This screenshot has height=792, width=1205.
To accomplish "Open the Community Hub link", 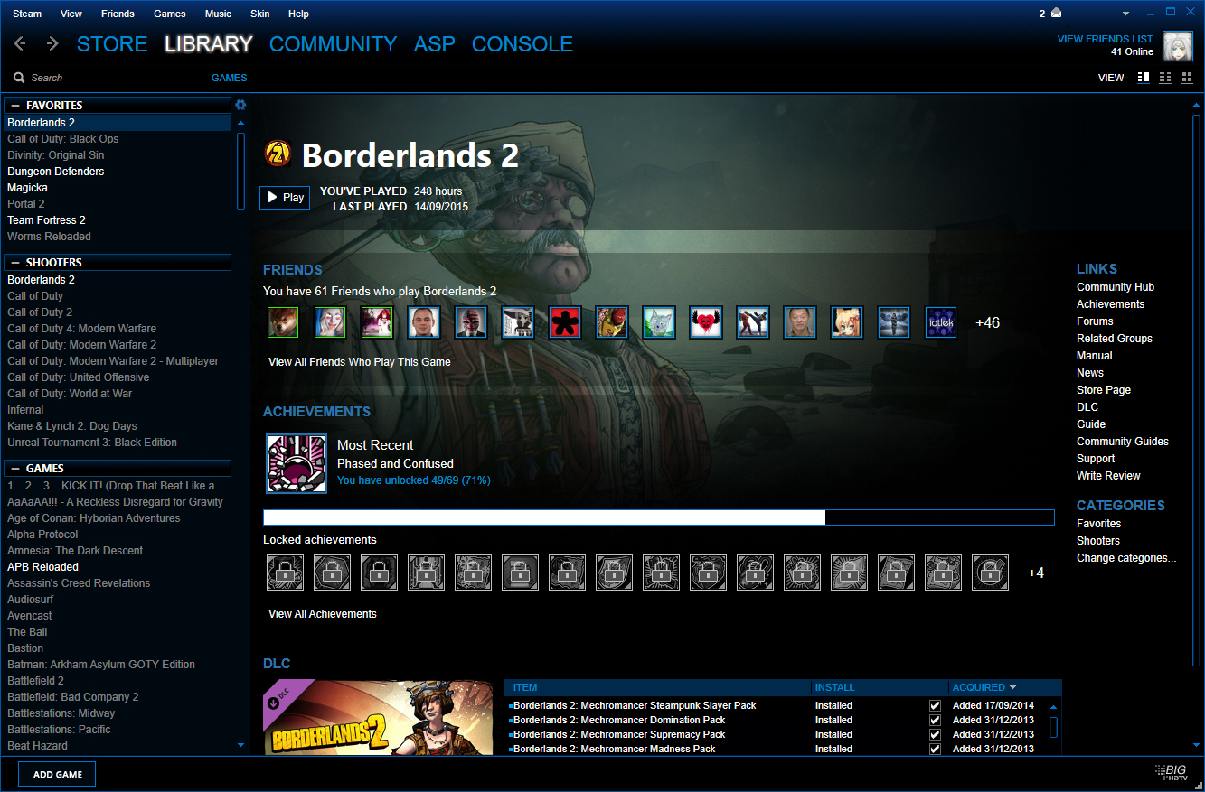I will tap(1116, 287).
